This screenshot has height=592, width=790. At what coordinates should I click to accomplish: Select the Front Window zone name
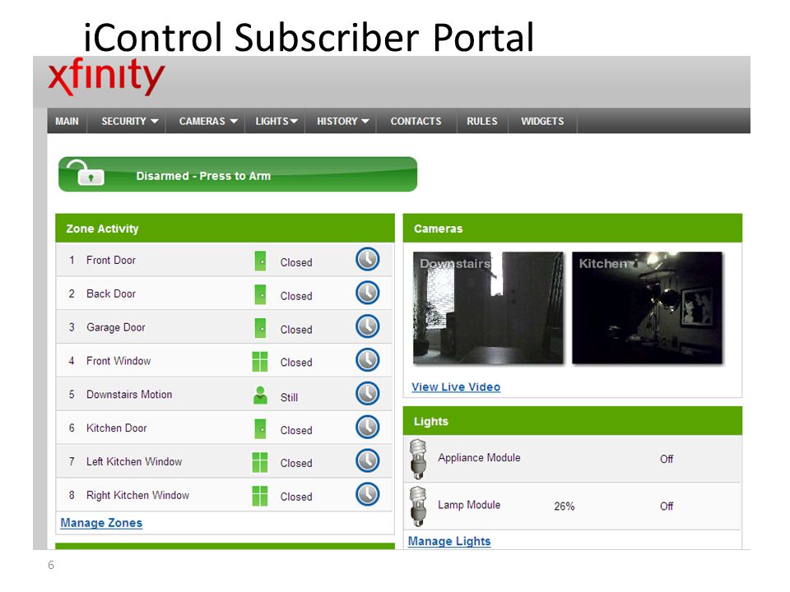[x=118, y=361]
